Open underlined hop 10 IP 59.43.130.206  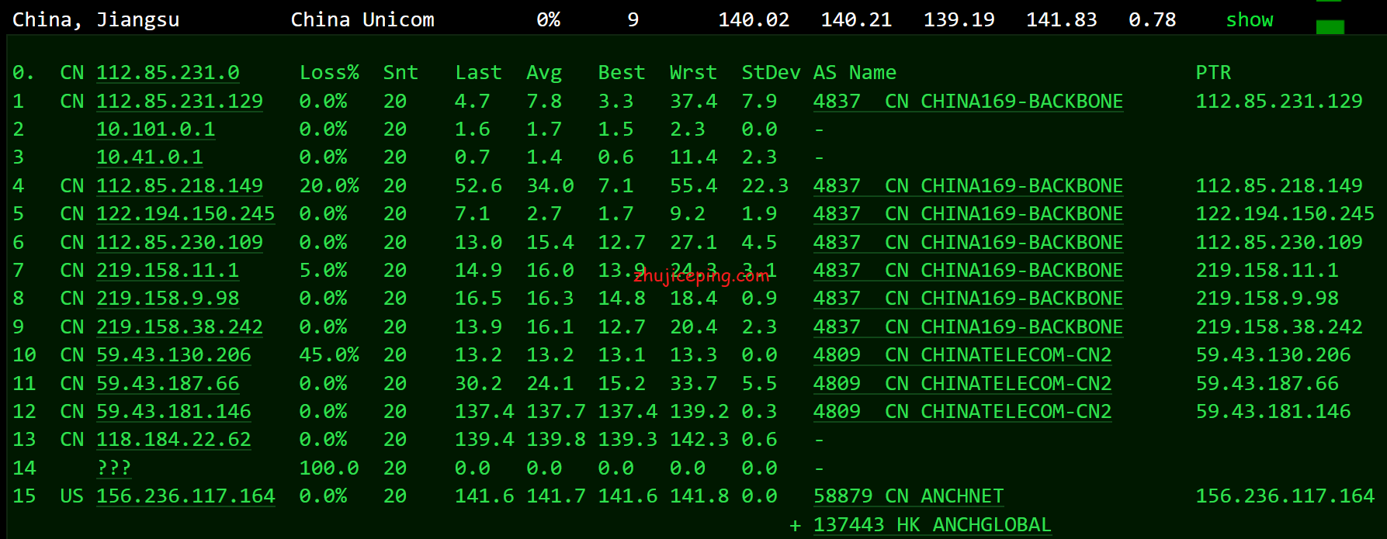173,355
